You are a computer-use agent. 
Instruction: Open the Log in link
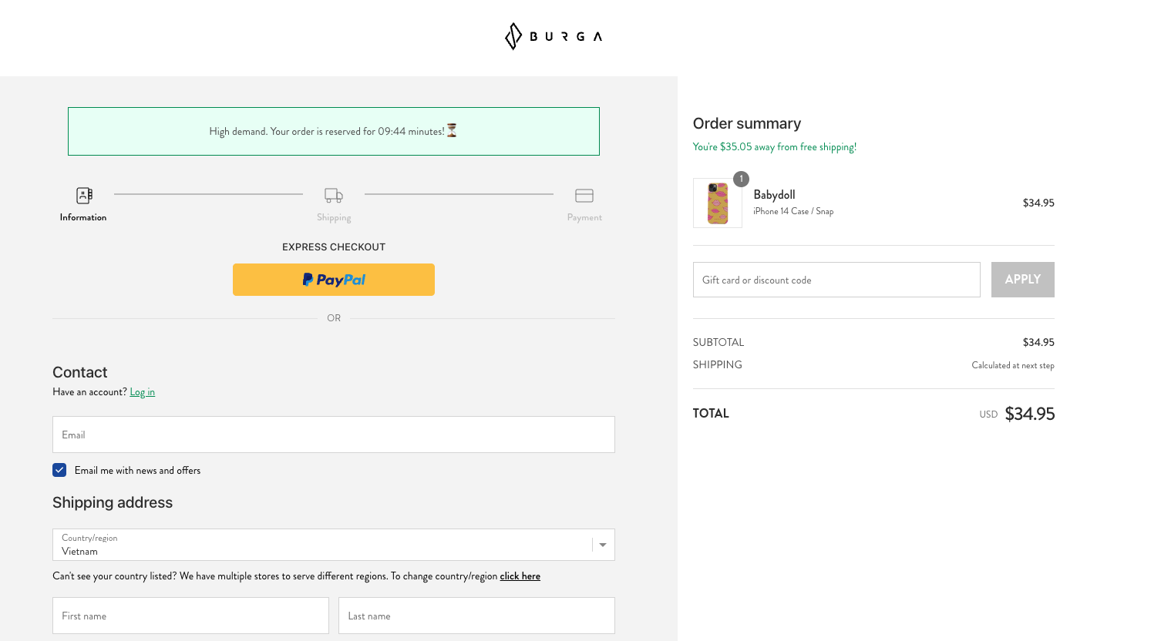(x=143, y=392)
